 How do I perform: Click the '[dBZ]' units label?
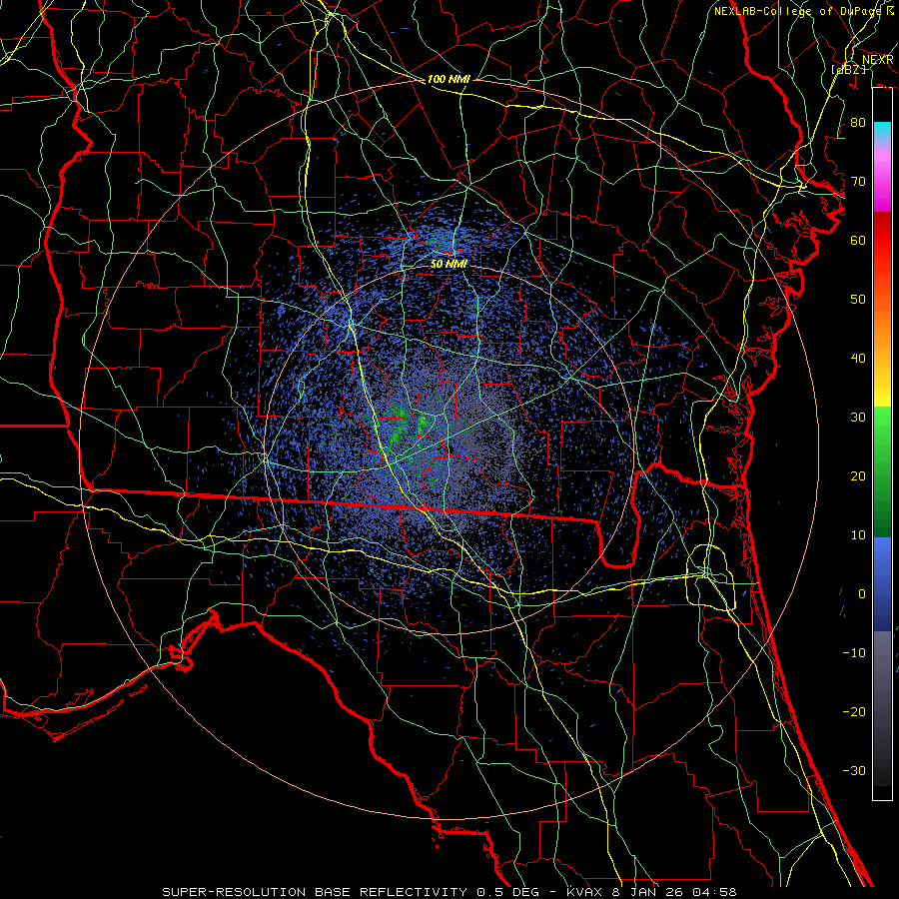[x=848, y=69]
